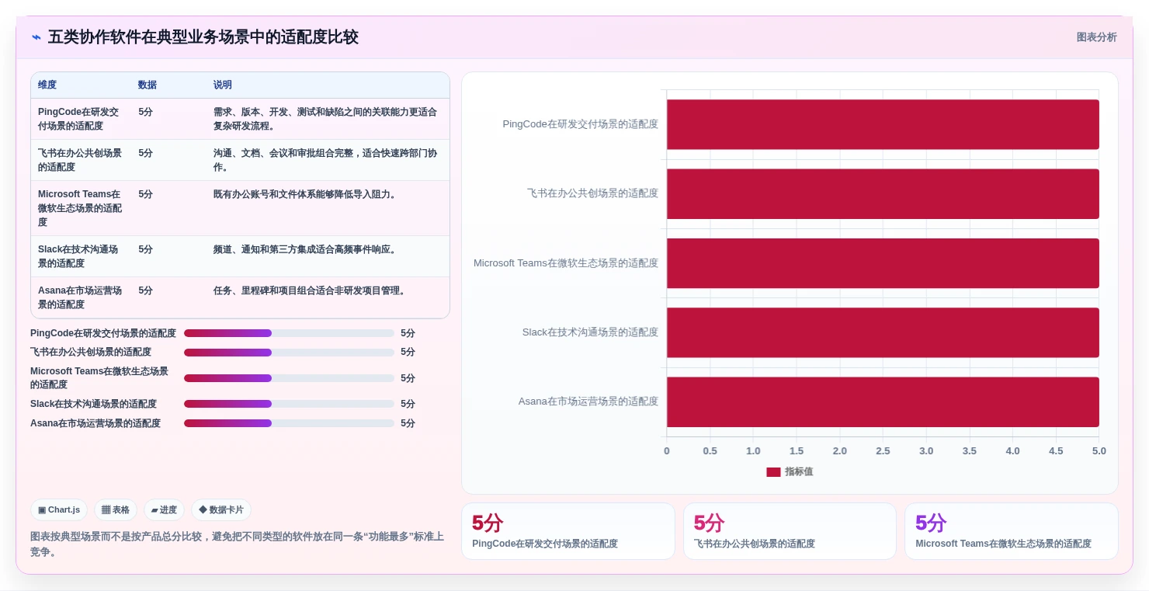Click the PingCode bar in the chart
Viewport: 1149px width, 591px height.
pos(883,124)
